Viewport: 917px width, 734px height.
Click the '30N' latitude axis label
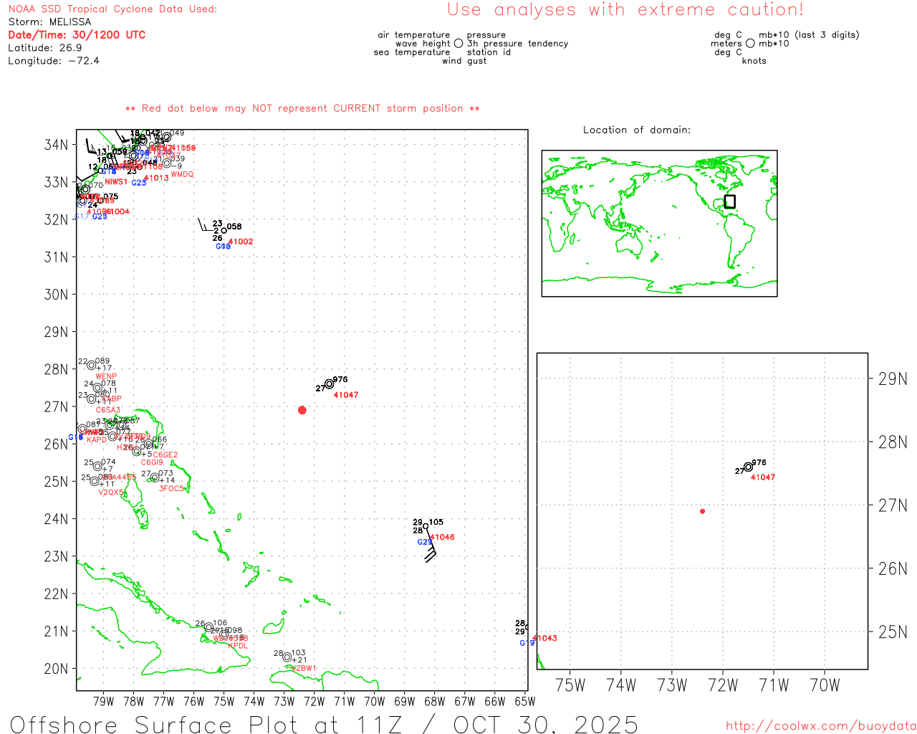(x=56, y=295)
